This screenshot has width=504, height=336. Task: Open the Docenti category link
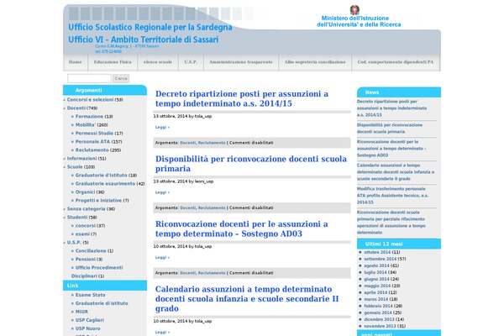pos(76,108)
